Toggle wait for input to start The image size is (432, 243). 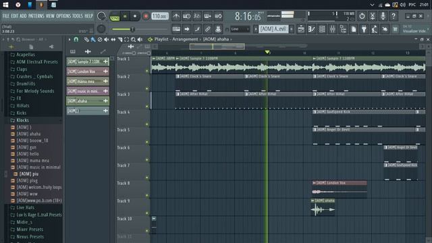click(x=186, y=16)
